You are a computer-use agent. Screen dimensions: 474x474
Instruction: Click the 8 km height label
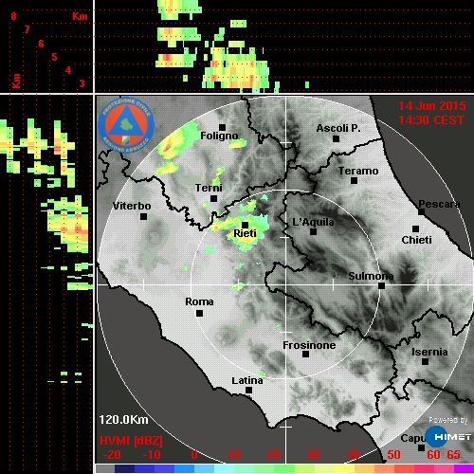pos(13,16)
